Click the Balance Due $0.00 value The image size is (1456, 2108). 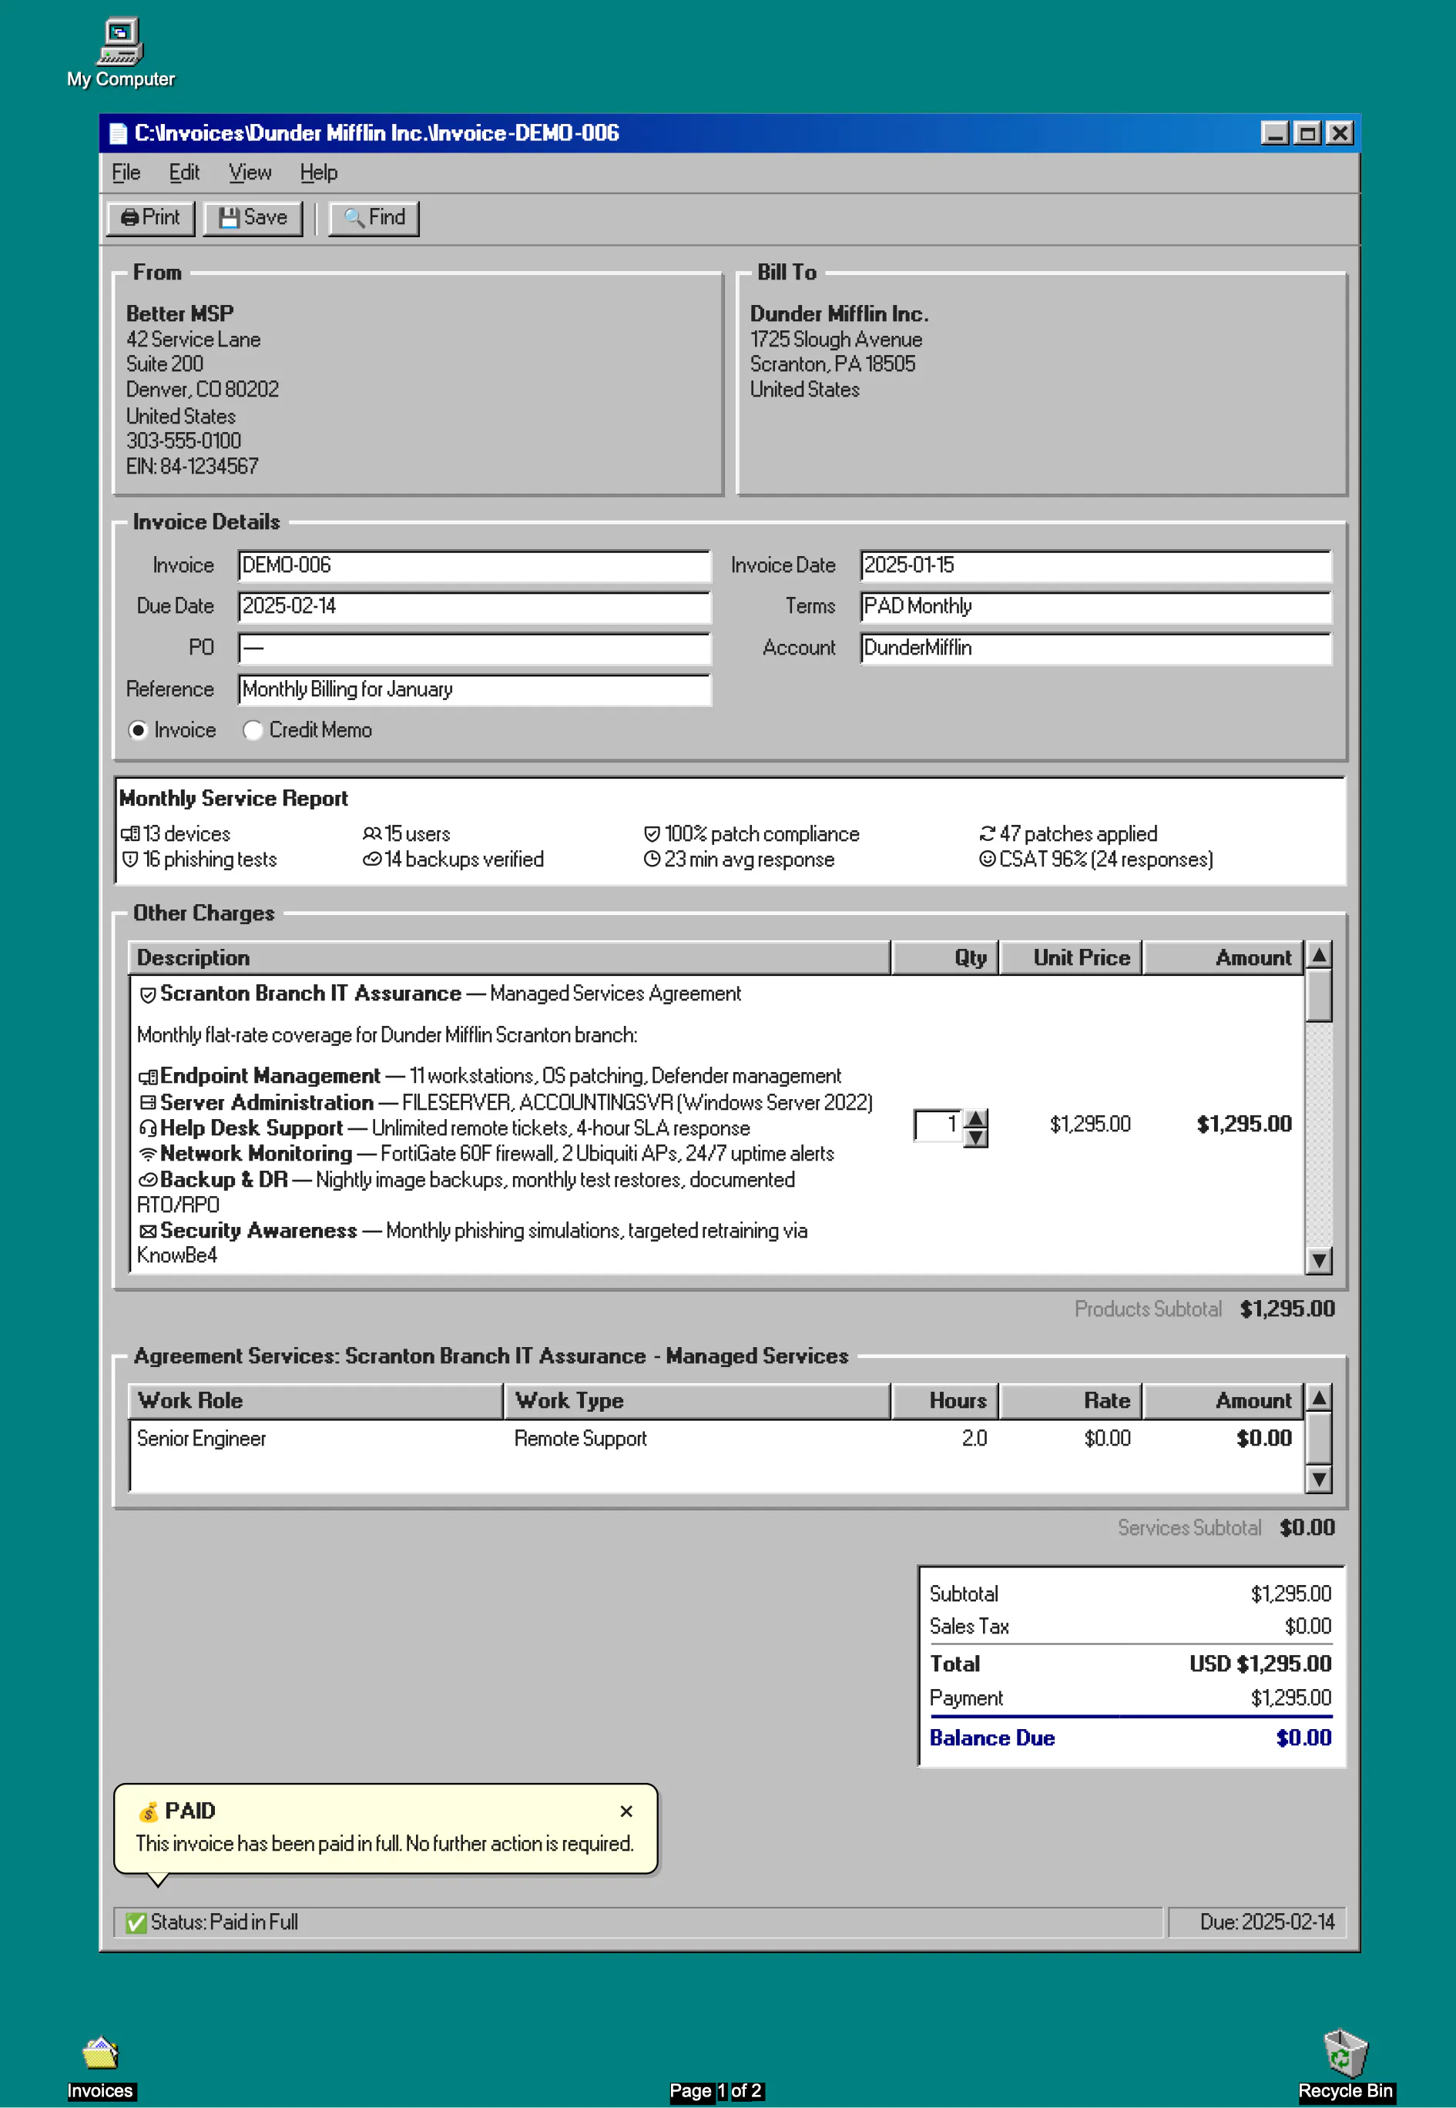(1303, 1738)
